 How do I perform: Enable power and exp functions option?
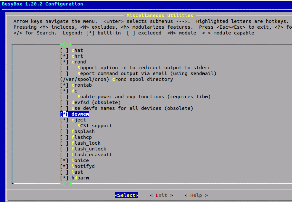[64, 97]
